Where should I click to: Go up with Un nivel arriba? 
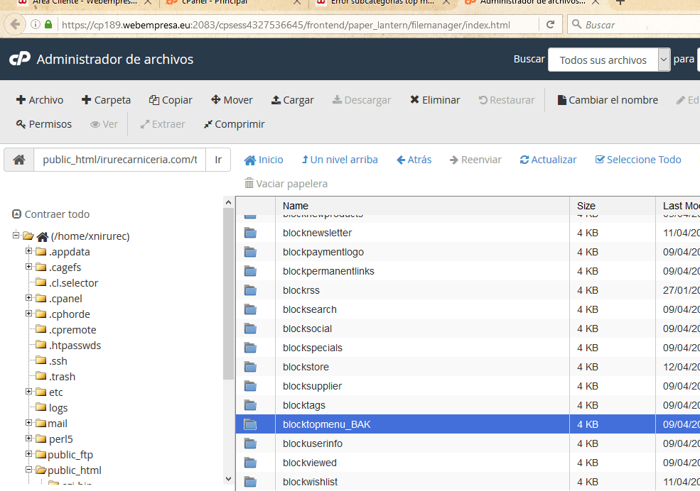(x=340, y=160)
